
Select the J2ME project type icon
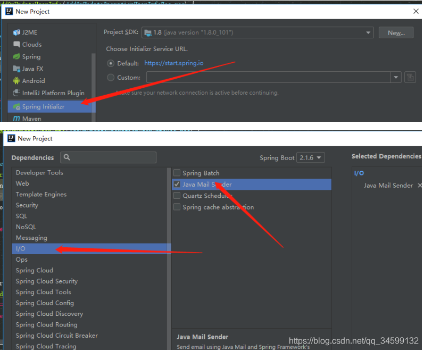pyautogui.click(x=16, y=32)
